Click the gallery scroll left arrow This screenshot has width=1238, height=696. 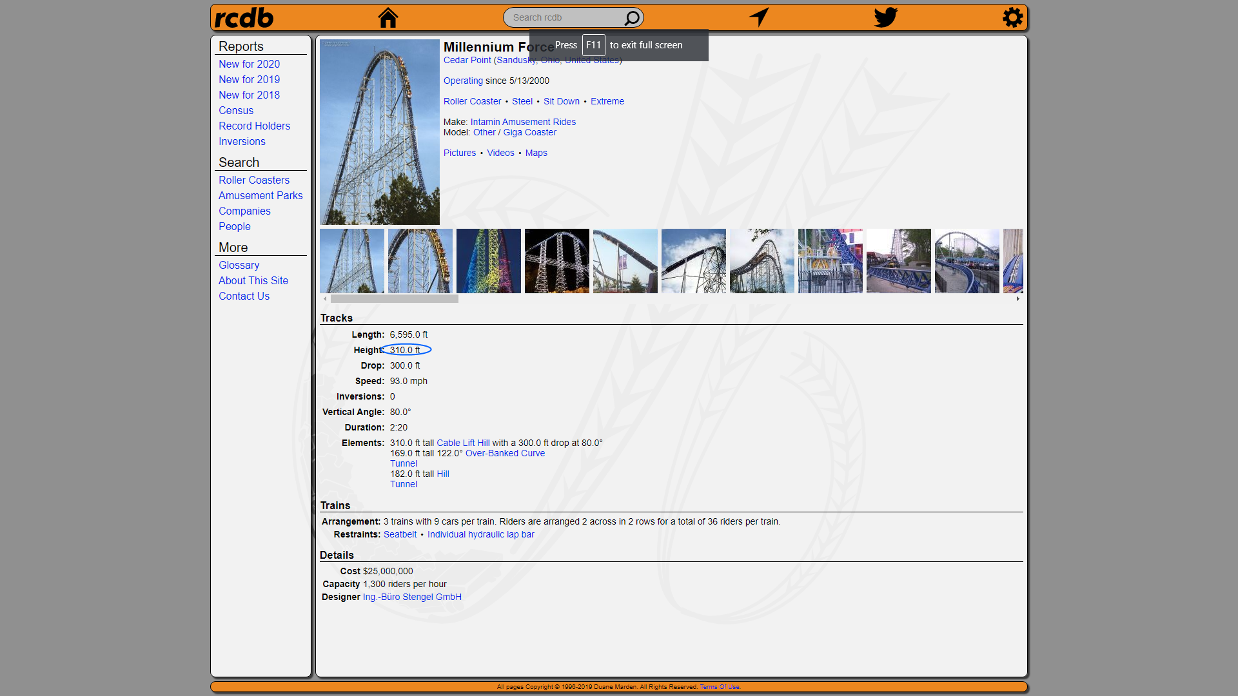[325, 299]
